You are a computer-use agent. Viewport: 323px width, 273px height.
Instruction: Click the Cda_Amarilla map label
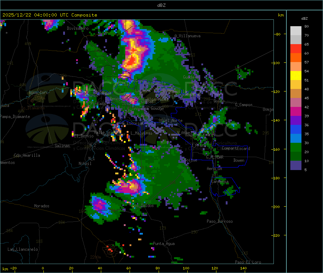(27, 155)
